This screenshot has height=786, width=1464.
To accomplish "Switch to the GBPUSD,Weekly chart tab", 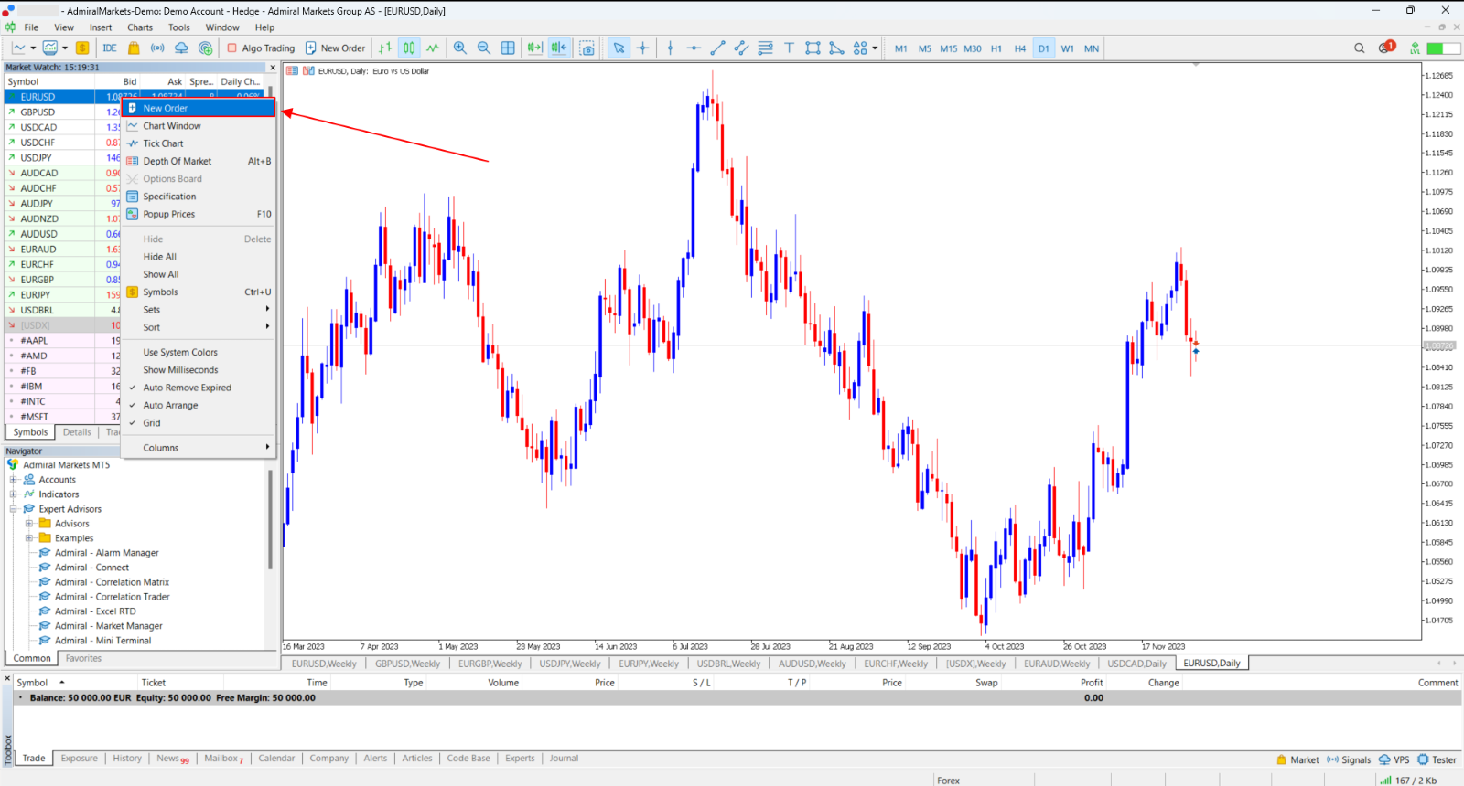I will 407,664.
